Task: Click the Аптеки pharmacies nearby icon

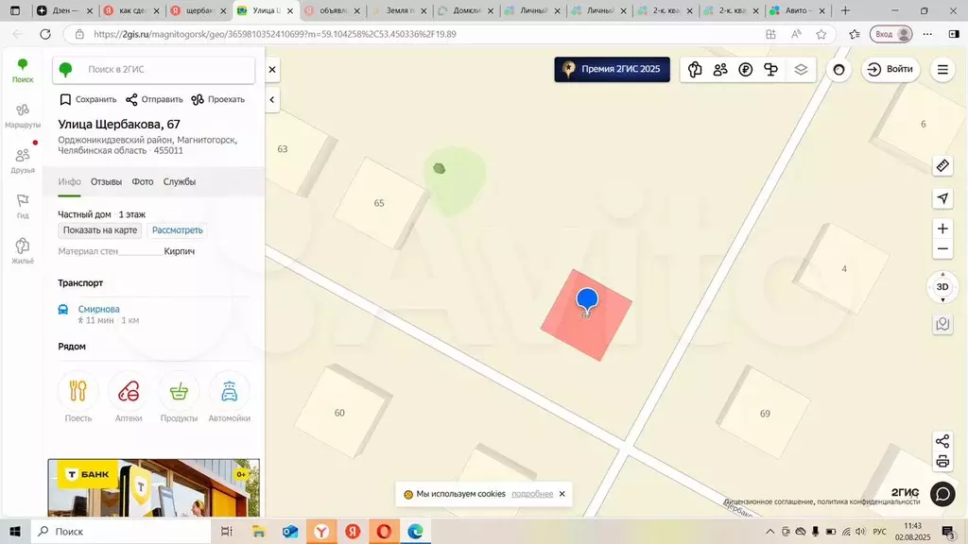Action: click(x=128, y=397)
